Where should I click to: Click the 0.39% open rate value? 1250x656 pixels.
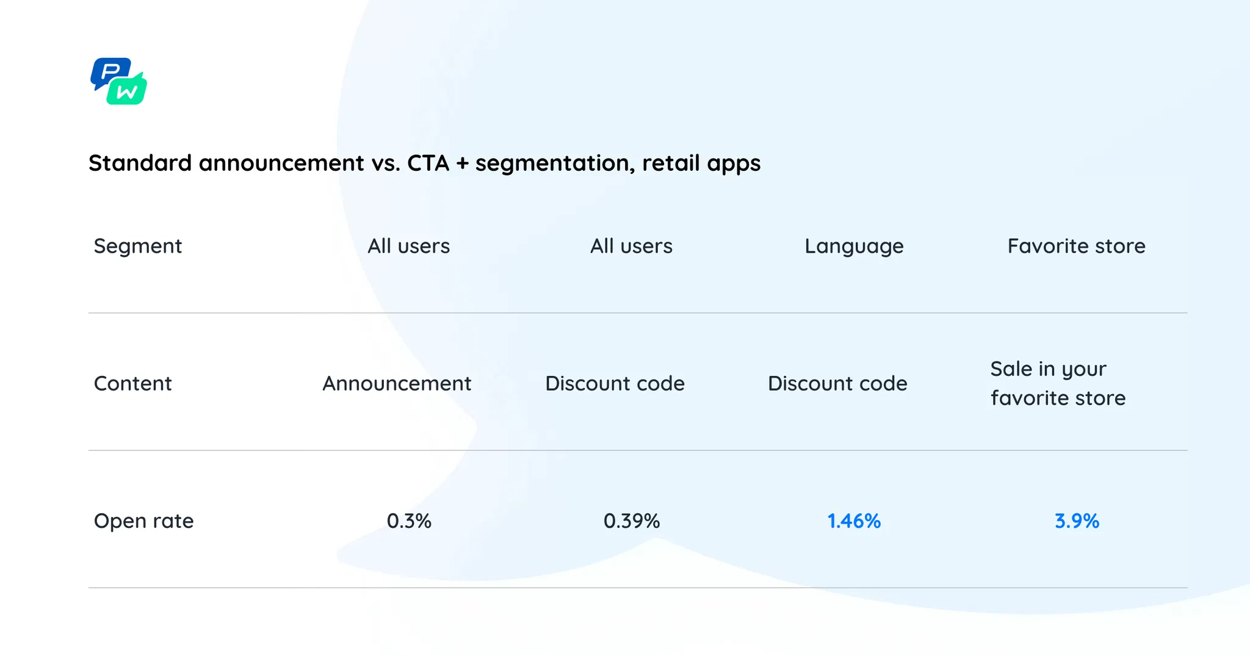coord(632,521)
